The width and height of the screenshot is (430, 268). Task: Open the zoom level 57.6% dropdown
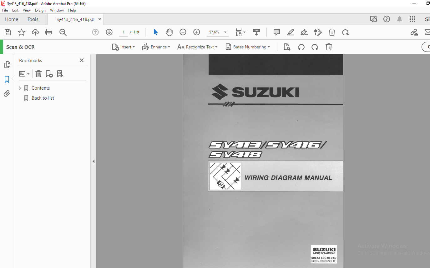[225, 32]
